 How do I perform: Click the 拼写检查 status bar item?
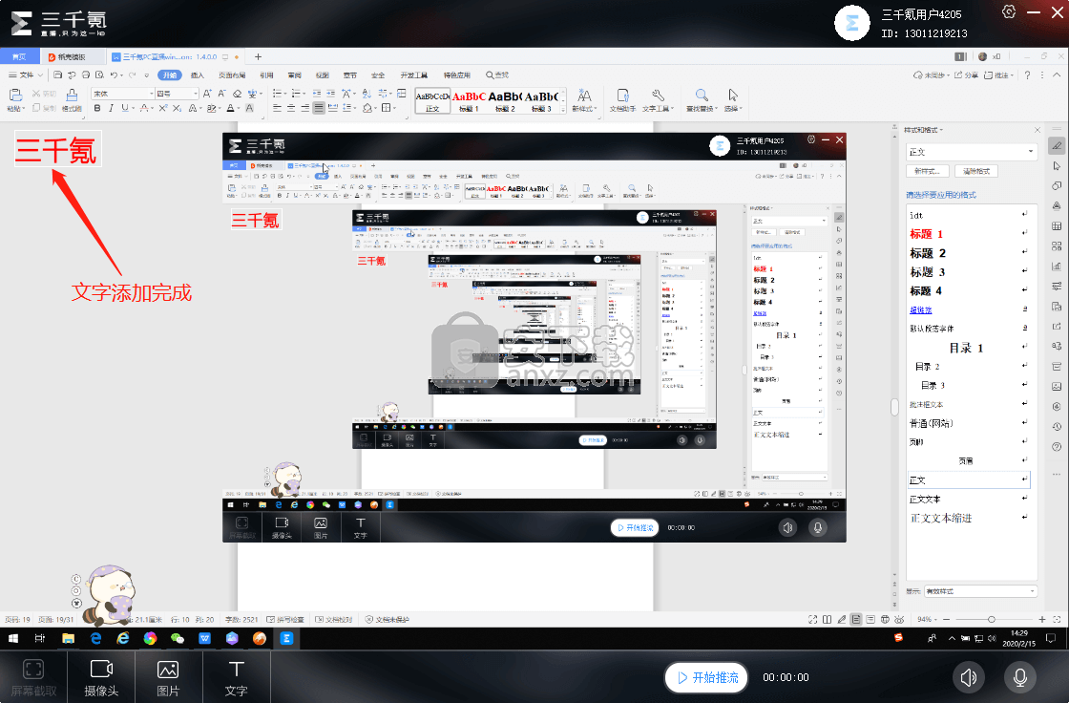click(x=285, y=620)
